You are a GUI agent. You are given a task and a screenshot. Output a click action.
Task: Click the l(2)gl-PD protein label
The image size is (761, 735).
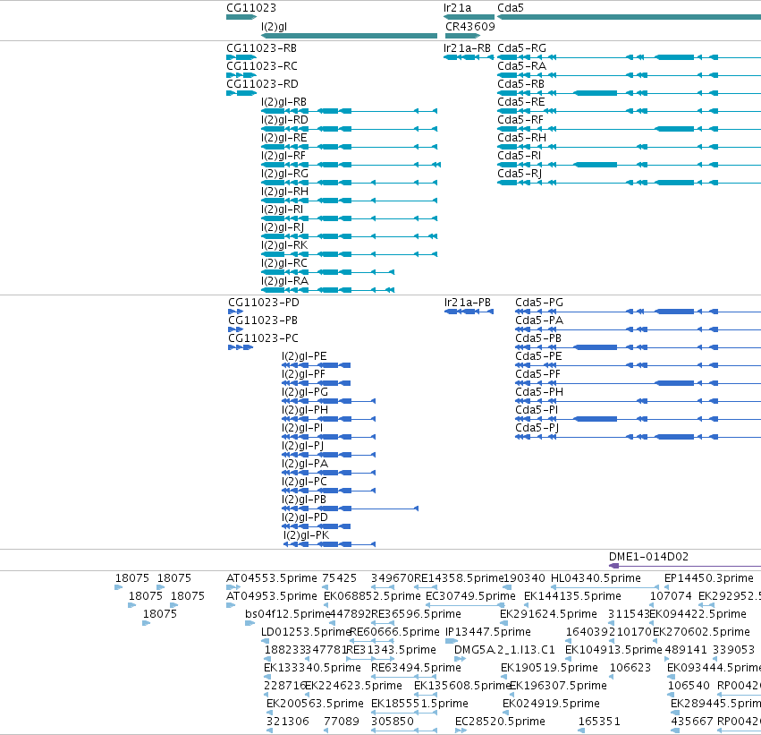[x=305, y=517]
